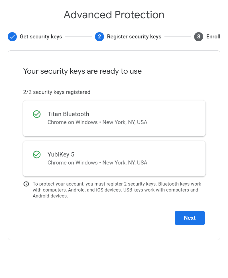Click the gray step 3 number circle

click(199, 37)
